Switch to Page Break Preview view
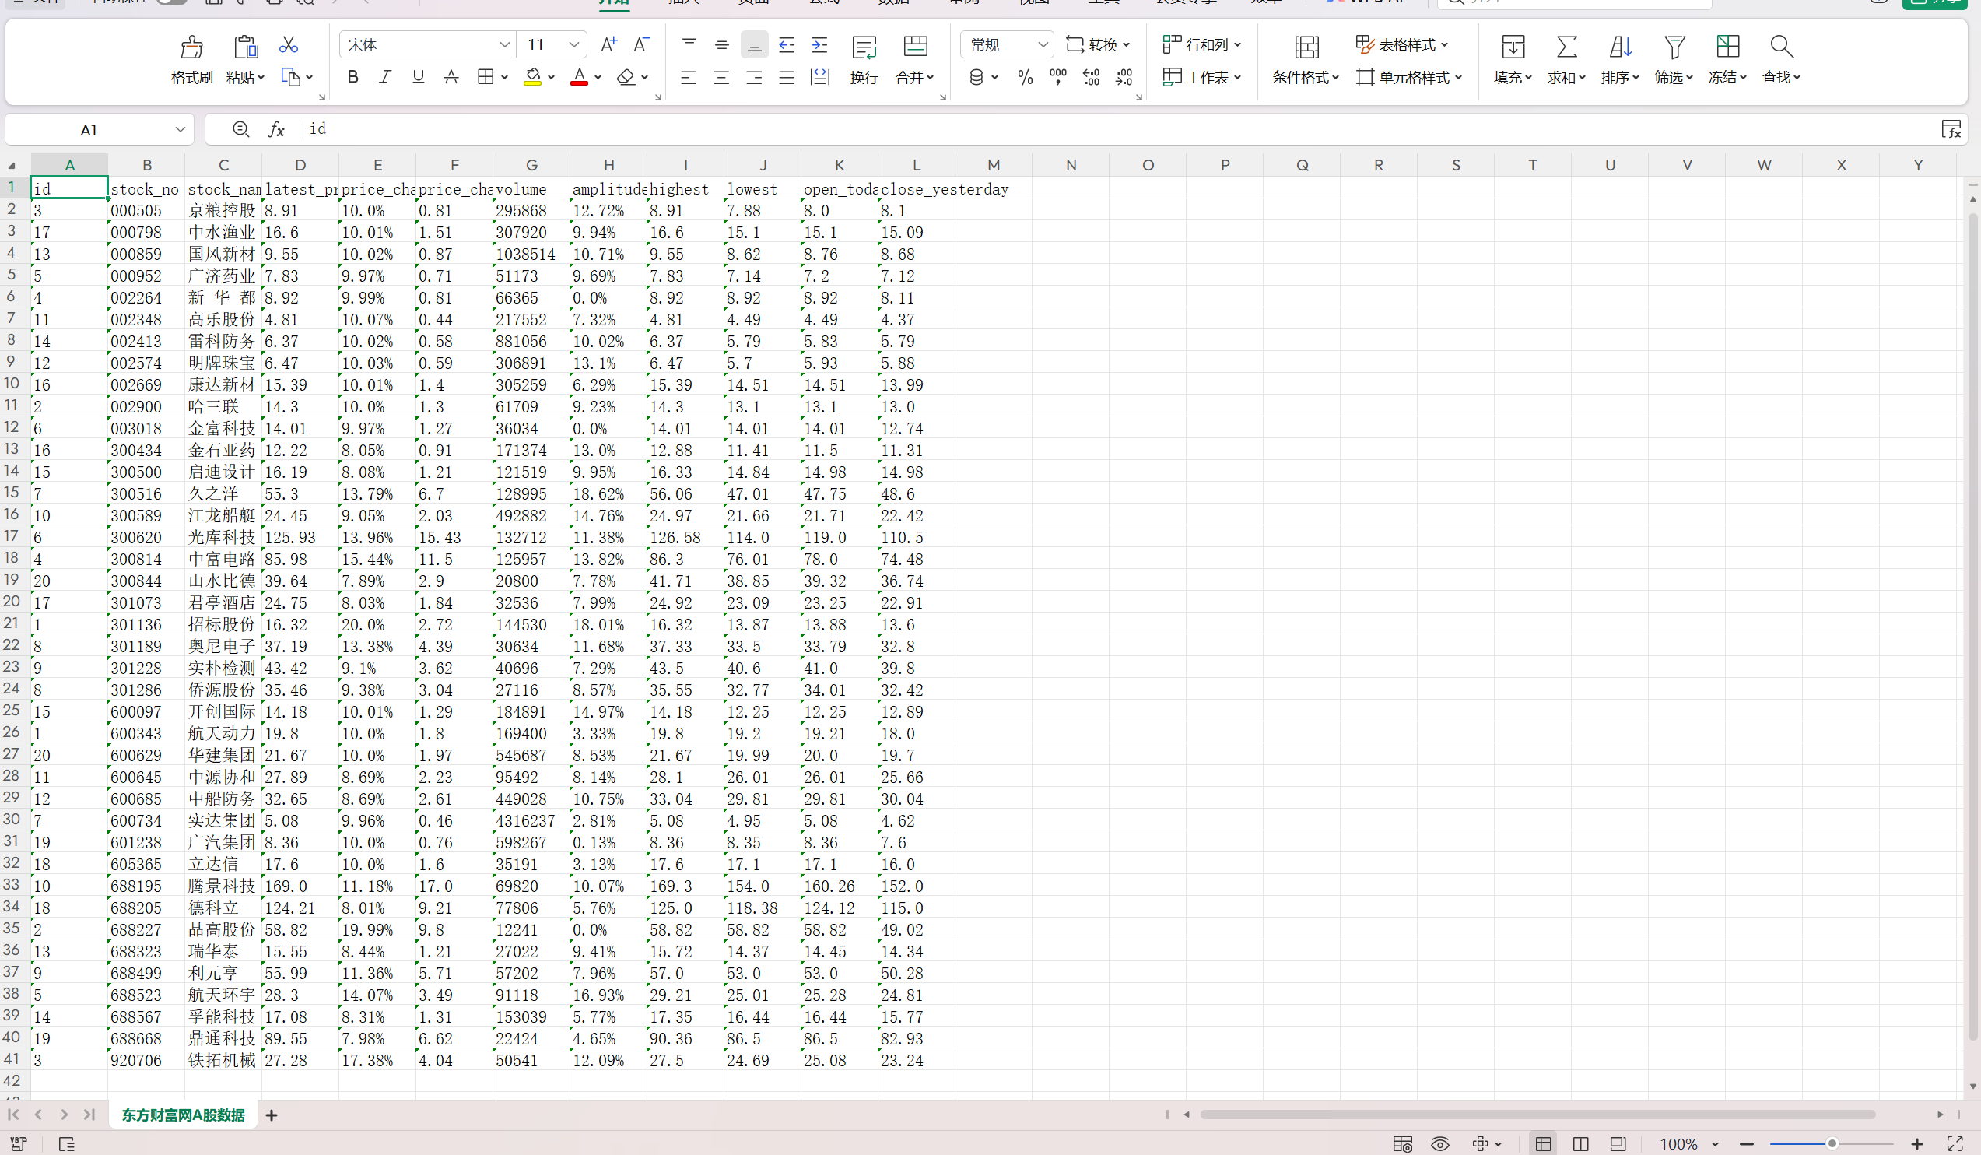The width and height of the screenshot is (1981, 1155). pos(1580,1143)
